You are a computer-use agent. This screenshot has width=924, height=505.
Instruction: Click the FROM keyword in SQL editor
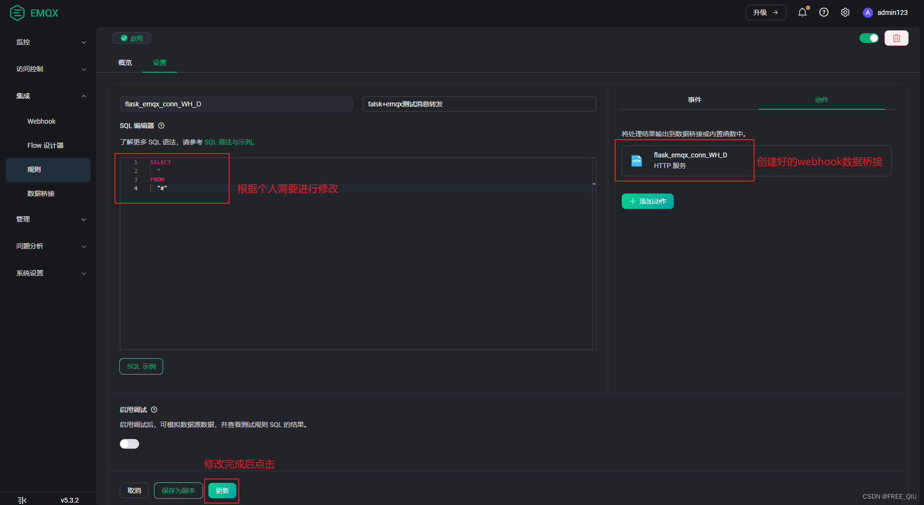157,180
